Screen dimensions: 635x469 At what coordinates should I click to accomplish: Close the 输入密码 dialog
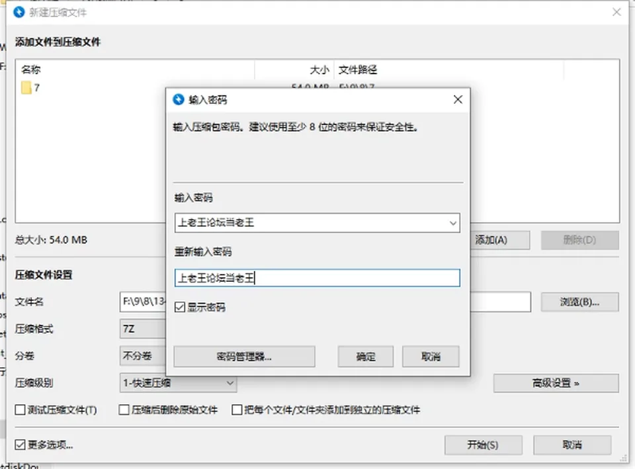[x=458, y=99]
